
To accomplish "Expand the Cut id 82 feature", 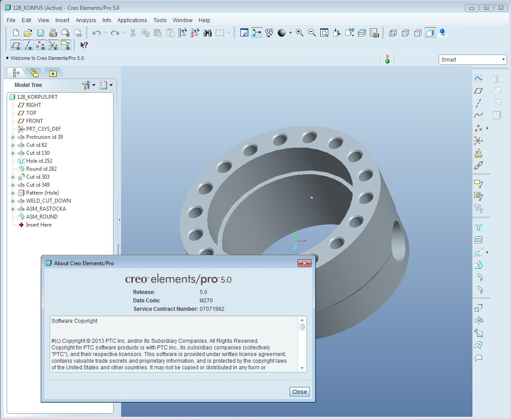I will tap(13, 145).
